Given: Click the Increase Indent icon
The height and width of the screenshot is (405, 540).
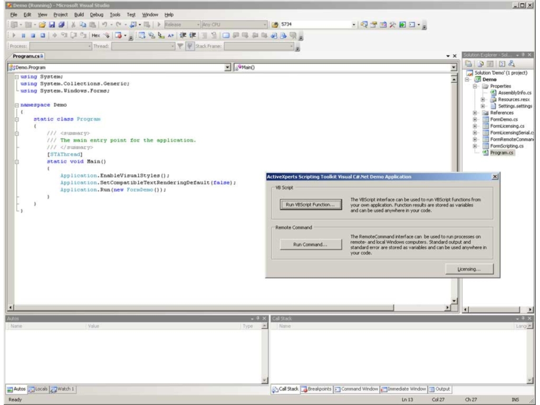Looking at the screenshot, I should point(192,35).
